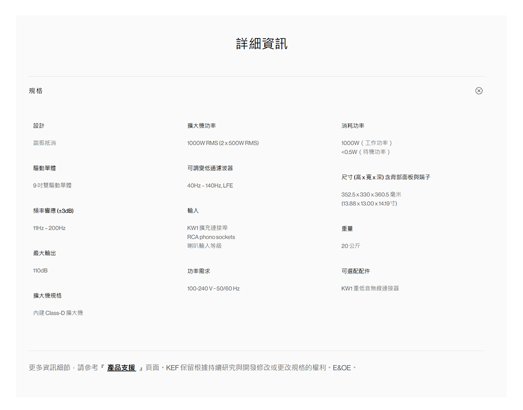
Task: Click the 詳細資訊 page heading
Action: point(261,44)
